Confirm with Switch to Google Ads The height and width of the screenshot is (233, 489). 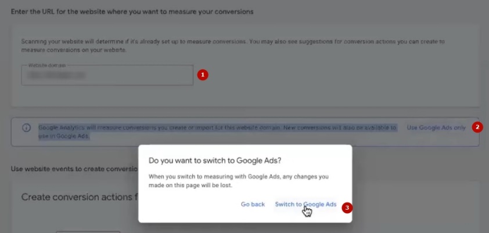coord(305,205)
